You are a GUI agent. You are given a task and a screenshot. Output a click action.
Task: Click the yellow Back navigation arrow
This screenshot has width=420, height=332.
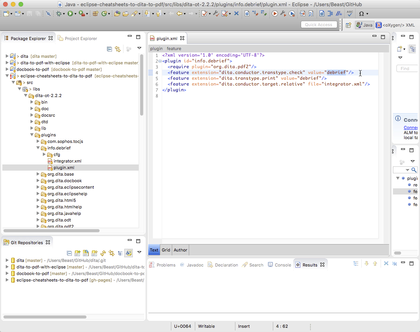(180, 13)
